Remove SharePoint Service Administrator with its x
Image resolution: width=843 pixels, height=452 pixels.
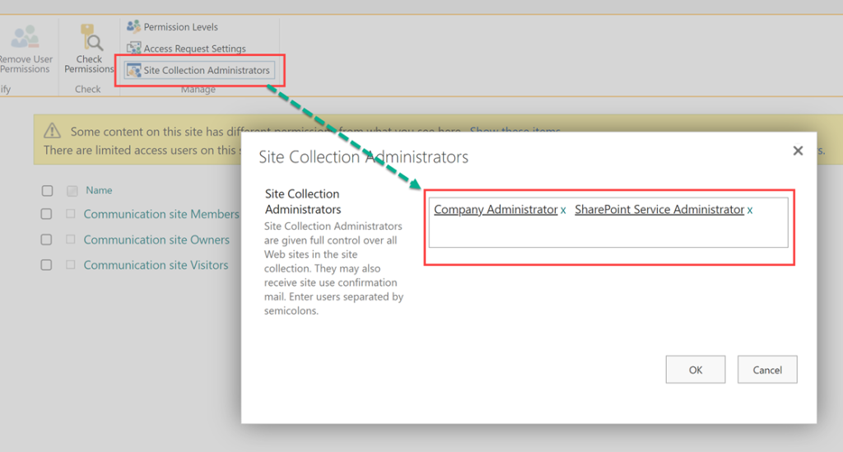750,211
